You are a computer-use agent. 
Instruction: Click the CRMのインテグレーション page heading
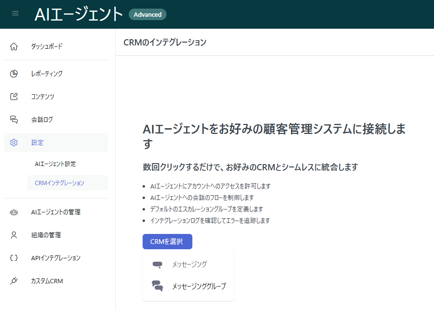point(164,42)
